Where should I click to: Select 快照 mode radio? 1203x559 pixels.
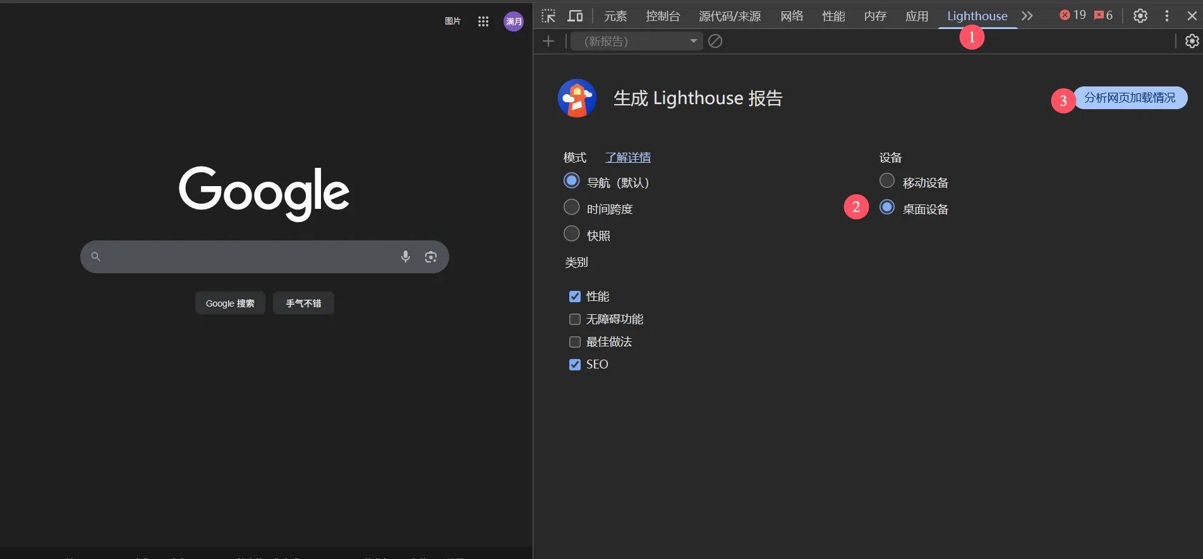[x=572, y=233]
